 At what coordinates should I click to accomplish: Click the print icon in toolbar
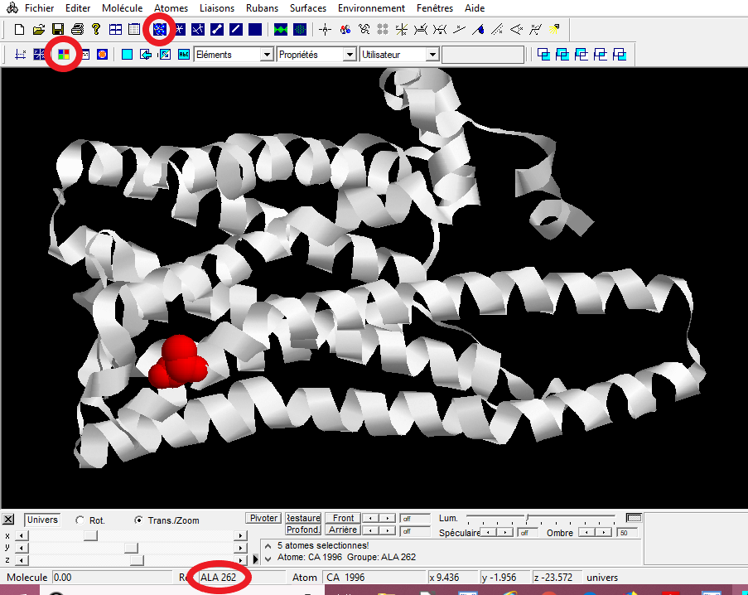coord(77,30)
